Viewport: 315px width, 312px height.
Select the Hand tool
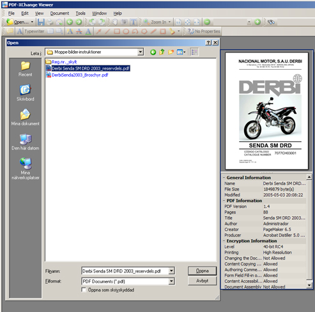pos(115,22)
